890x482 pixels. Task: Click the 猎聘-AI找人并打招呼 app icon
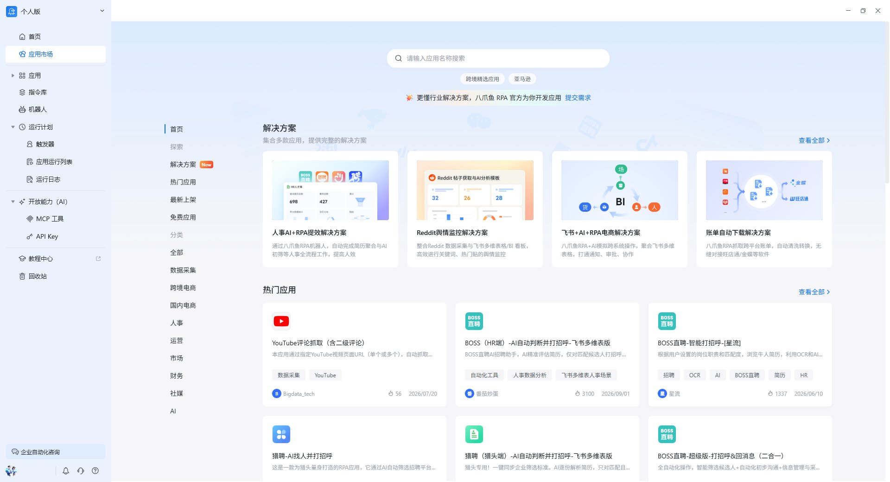(281, 434)
